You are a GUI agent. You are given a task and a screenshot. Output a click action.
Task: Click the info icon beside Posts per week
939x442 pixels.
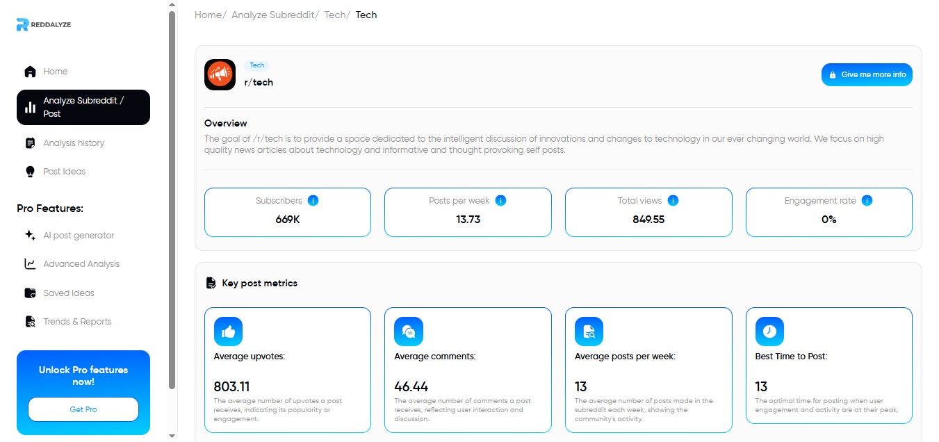click(x=500, y=201)
